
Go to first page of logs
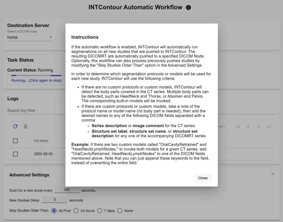tap(238, 127)
